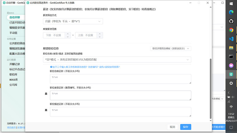237x133 pixels.
Task: Select 已读不回自动 sidebar item
Action: point(17,23)
